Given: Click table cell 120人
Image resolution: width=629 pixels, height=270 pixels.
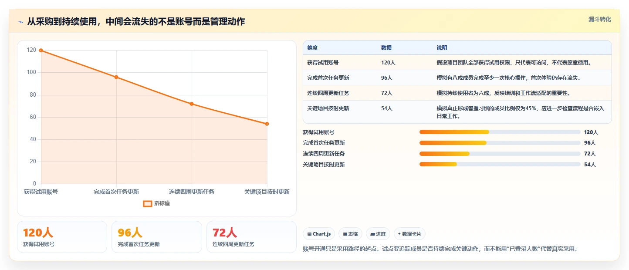Looking at the screenshot, I should pyautogui.click(x=388, y=63).
